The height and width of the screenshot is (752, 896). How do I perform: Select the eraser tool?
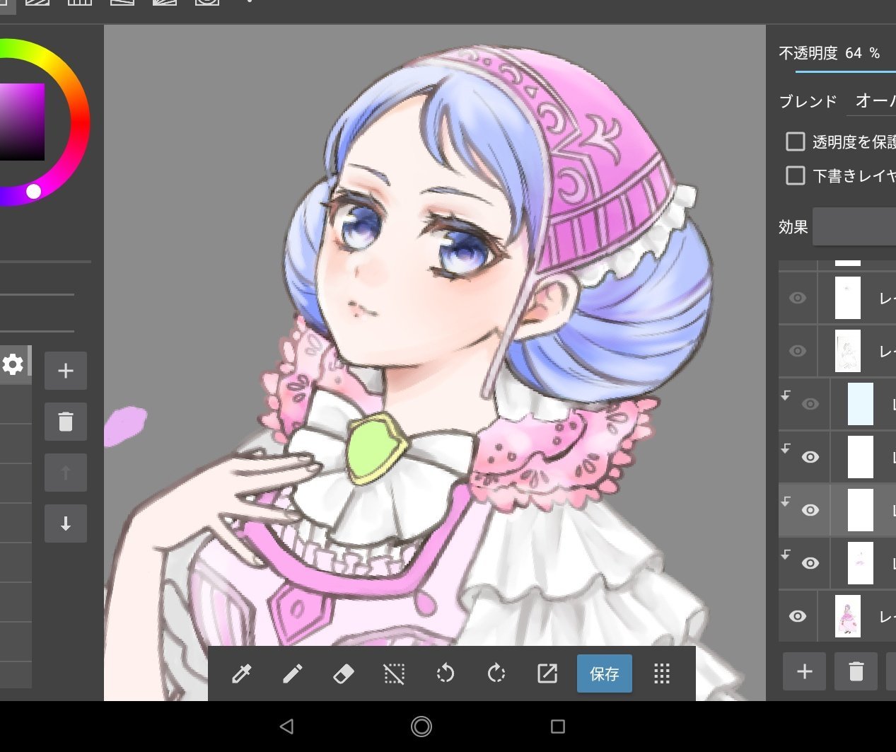[343, 674]
